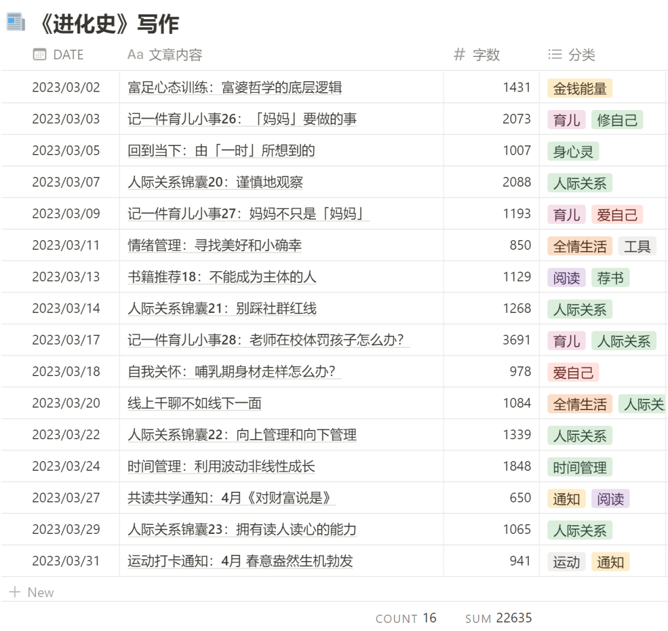Open page 记一件育儿小事26：「妈妈」要做的事
Image resolution: width=668 pixels, height=631 pixels.
tap(242, 119)
